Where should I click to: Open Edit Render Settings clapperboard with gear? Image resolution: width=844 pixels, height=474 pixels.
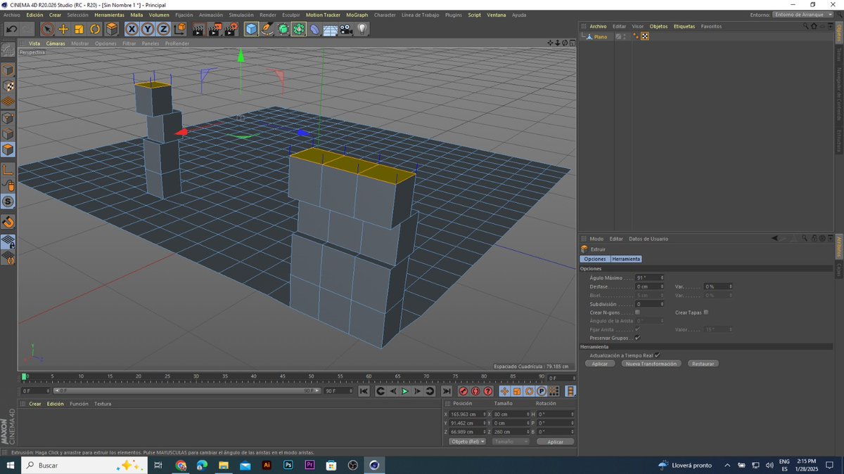tap(231, 29)
